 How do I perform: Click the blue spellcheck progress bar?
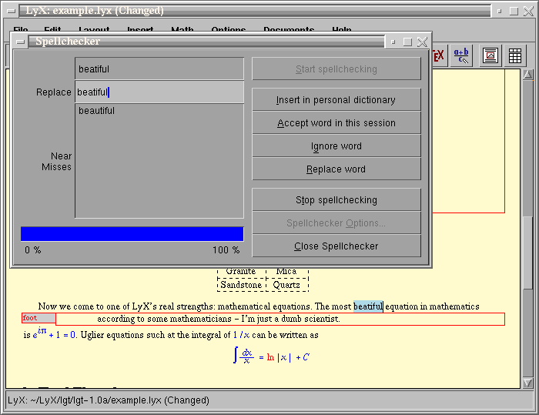(132, 234)
